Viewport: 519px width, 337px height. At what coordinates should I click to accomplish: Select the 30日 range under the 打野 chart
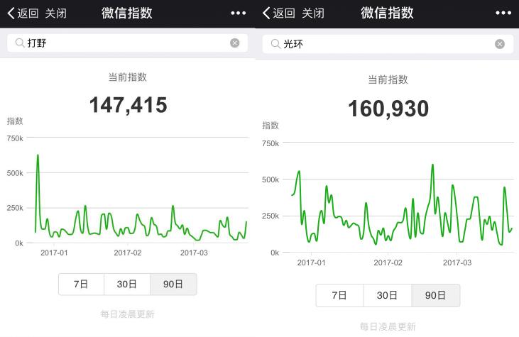click(127, 284)
